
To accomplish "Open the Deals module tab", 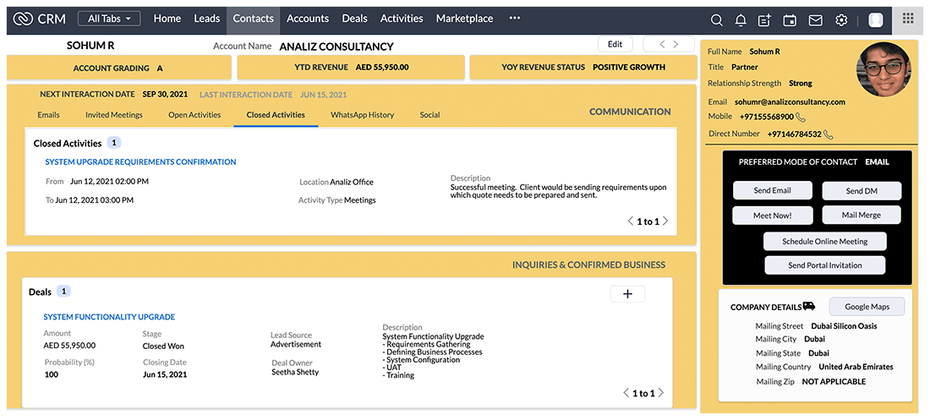I will (355, 19).
